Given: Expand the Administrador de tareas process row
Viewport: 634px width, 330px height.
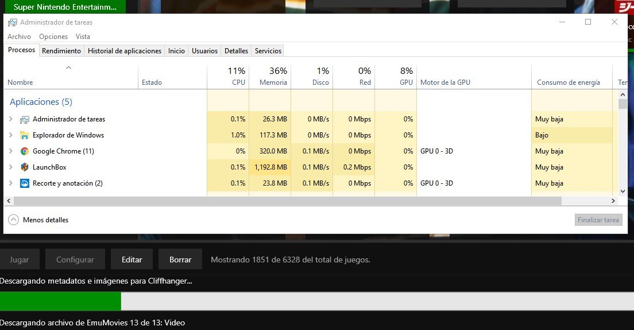Looking at the screenshot, I should click(11, 119).
